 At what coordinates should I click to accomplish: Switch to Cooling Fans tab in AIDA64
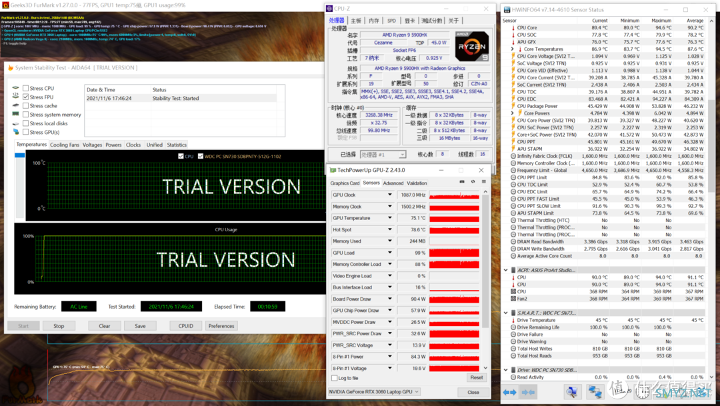click(65, 145)
